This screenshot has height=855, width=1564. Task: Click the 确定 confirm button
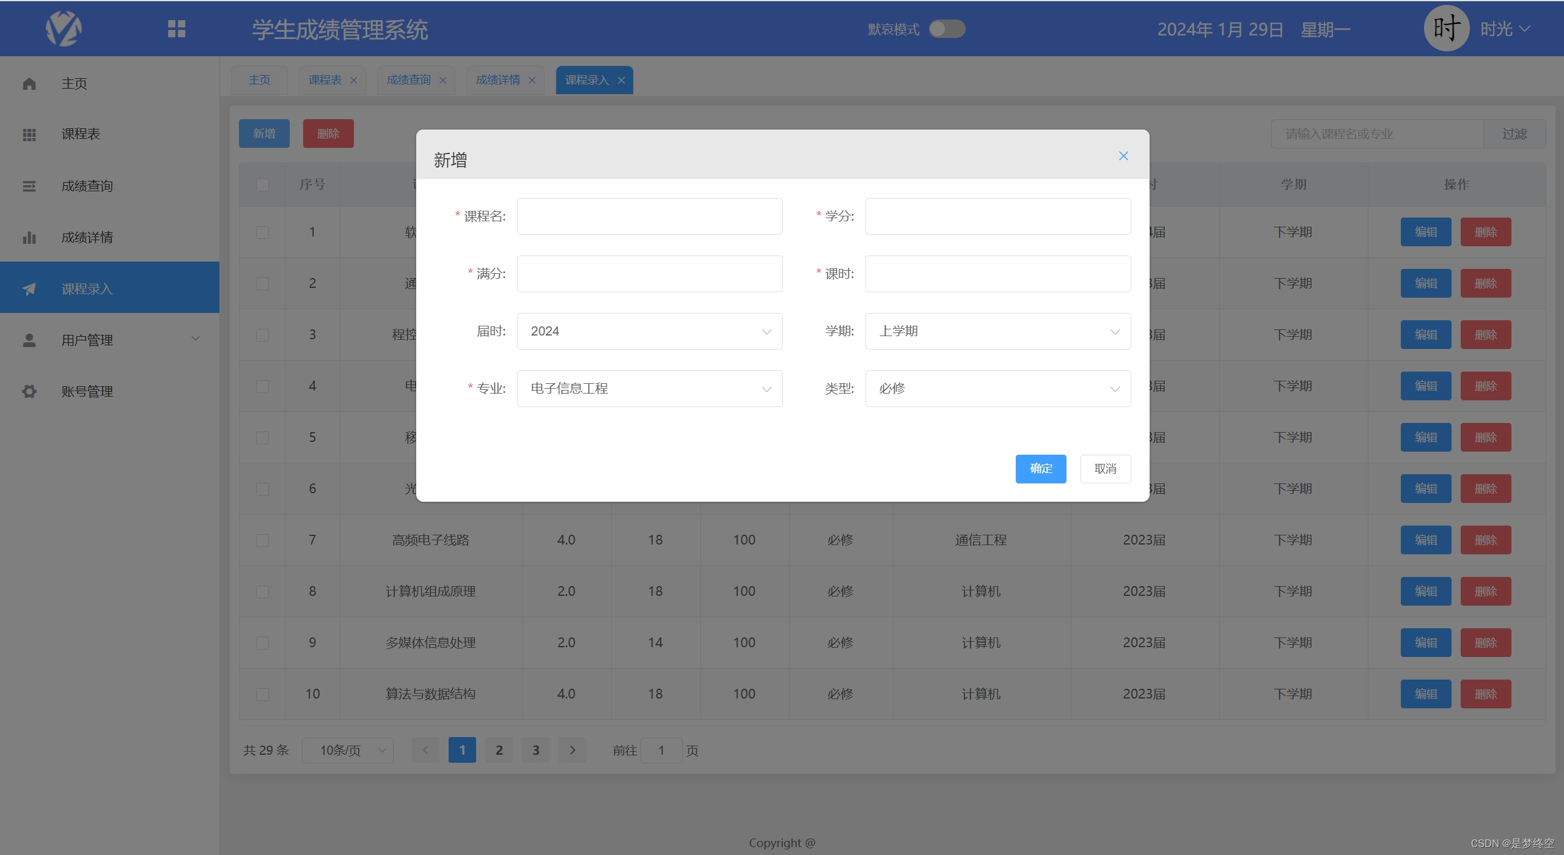pyautogui.click(x=1040, y=469)
